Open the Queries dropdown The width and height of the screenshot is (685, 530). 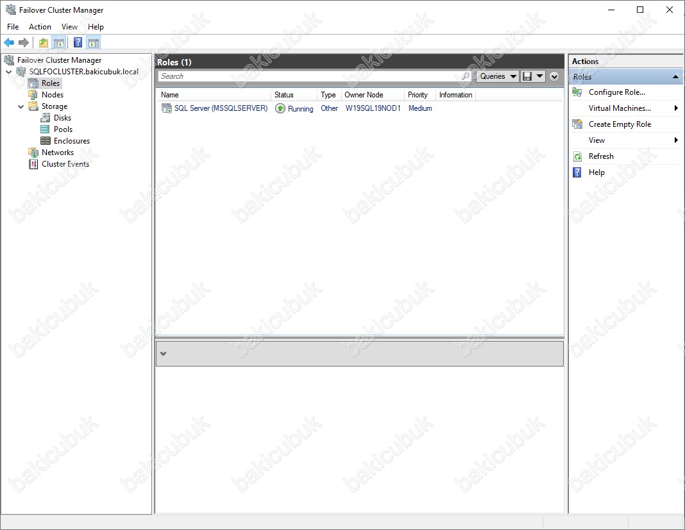(498, 76)
